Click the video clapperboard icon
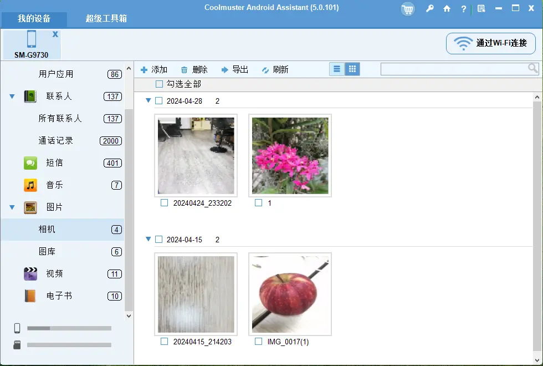The height and width of the screenshot is (366, 543). [30, 274]
